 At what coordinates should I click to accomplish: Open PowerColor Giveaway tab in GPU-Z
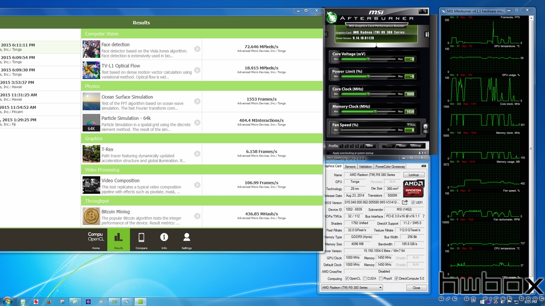pyautogui.click(x=390, y=167)
